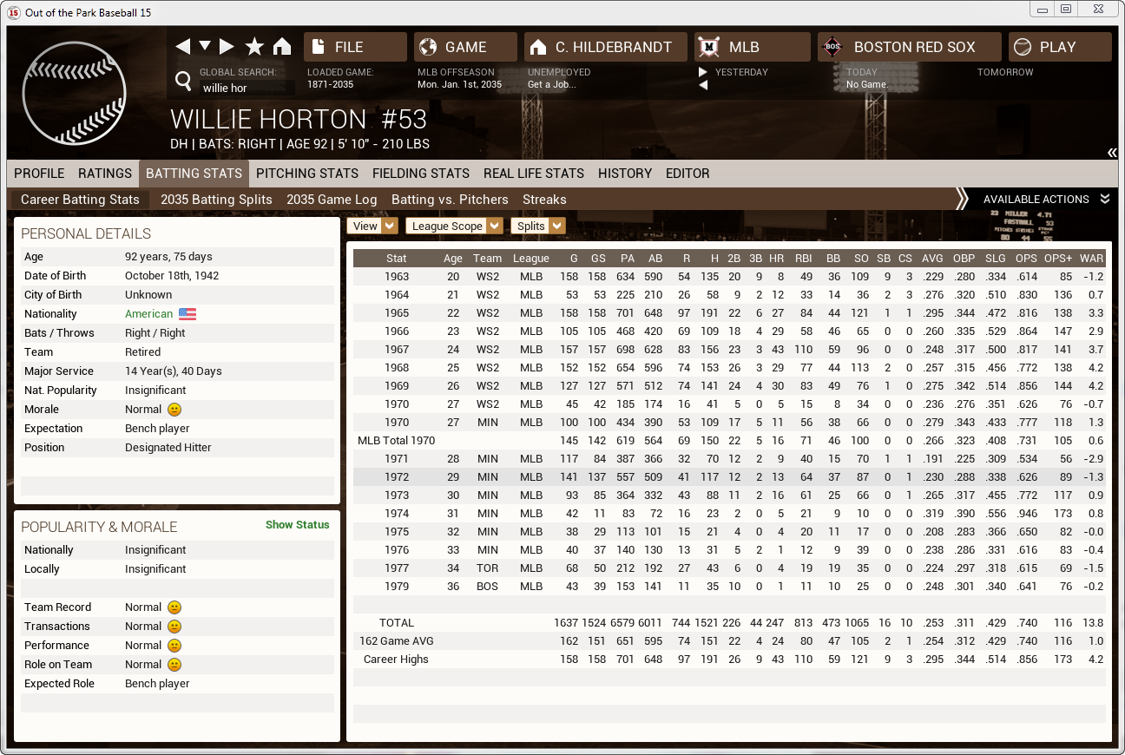Screen dimensions: 1125x755
Task: Switch to the RATINGS tab
Action: 105,174
